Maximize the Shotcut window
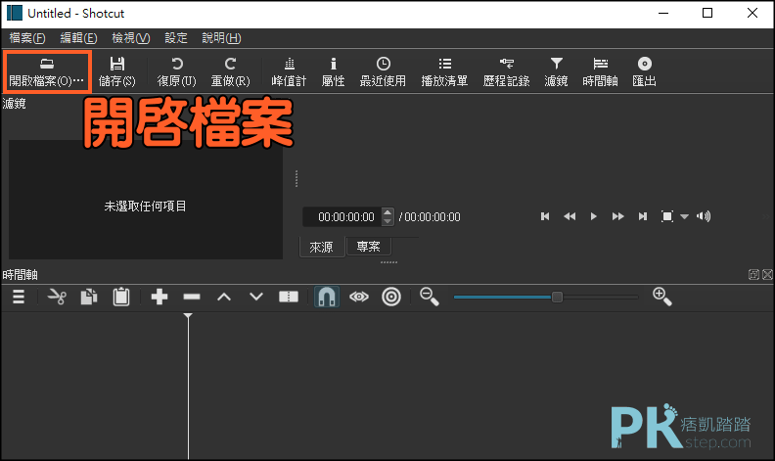This screenshot has width=775, height=461. pyautogui.click(x=707, y=13)
